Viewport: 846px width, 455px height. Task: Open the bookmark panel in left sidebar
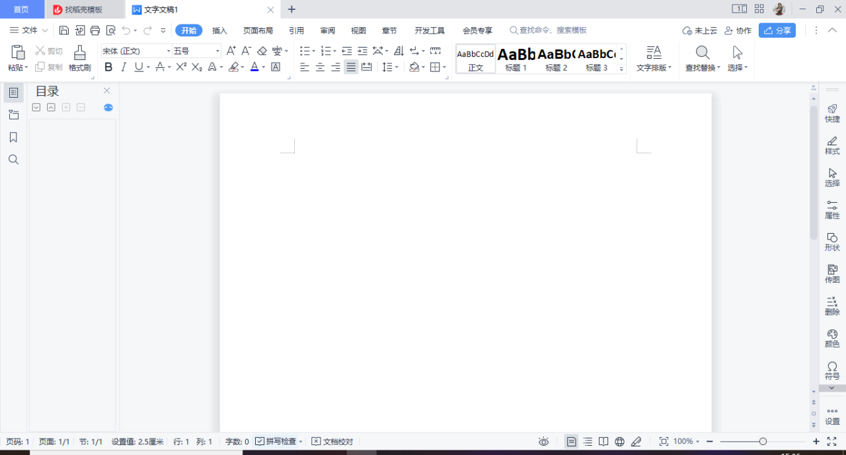[13, 137]
